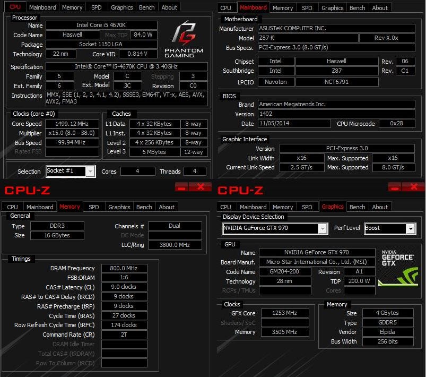Open the Bench tab in the Processor window
426x377 pixels.
pyautogui.click(x=147, y=7)
